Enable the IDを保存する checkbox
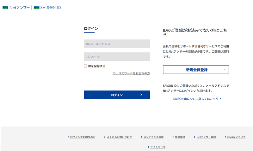Viewport: 253px width, 151px height. click(85, 66)
